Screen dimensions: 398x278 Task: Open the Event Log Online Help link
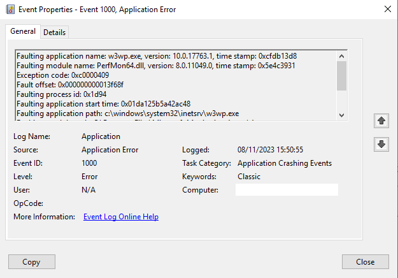click(x=121, y=217)
